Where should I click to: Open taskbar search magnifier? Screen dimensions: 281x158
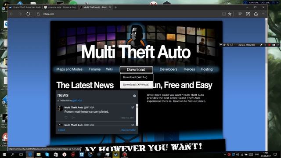pyautogui.click(x=13, y=154)
